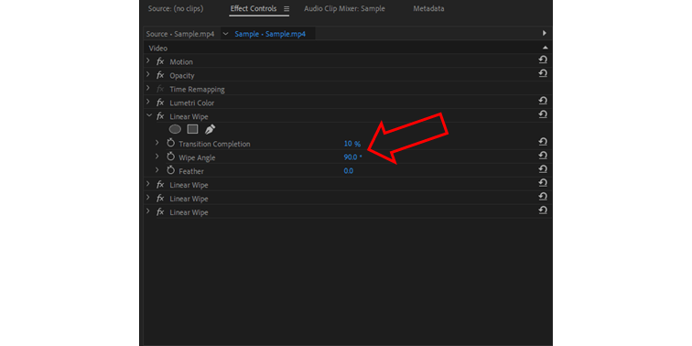692x346 pixels.
Task: Expand Transition Completion keyframe options
Action: tap(157, 143)
